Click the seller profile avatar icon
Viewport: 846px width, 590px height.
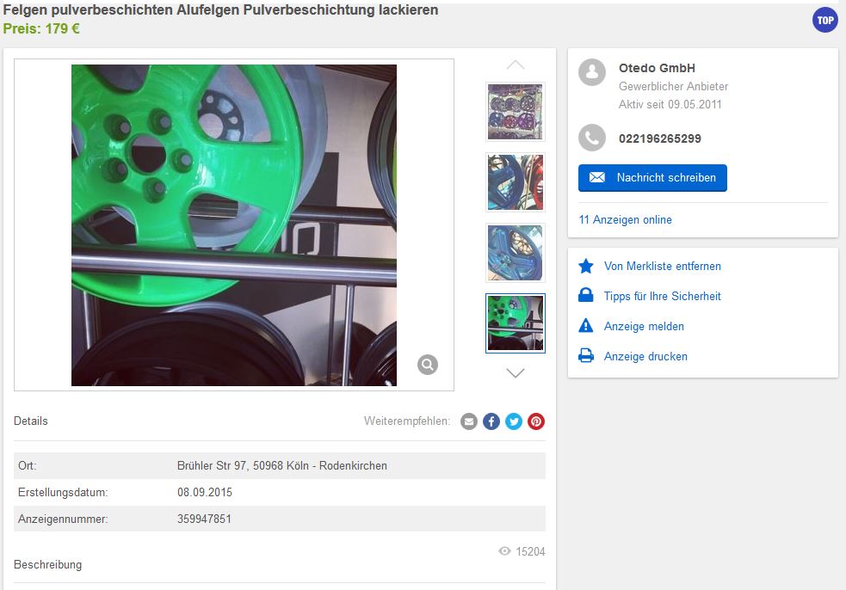point(592,72)
